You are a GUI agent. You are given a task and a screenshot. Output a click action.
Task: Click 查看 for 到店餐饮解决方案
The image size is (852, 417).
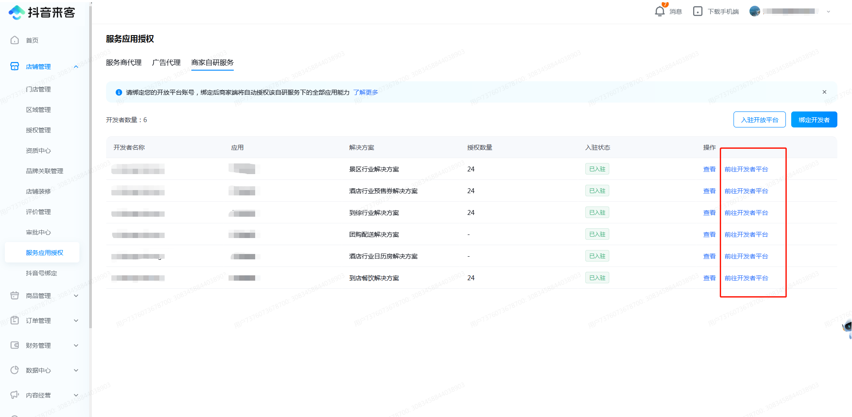pos(709,278)
